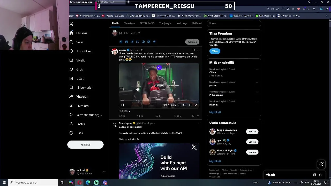View analytics on veizau's post

coord(177,116)
